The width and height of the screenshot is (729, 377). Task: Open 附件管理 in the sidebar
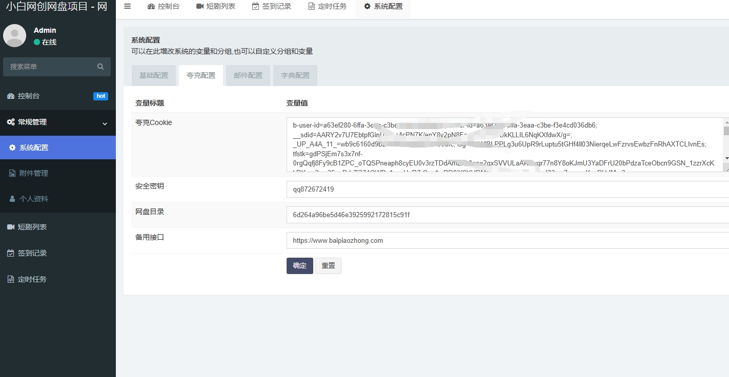point(58,173)
